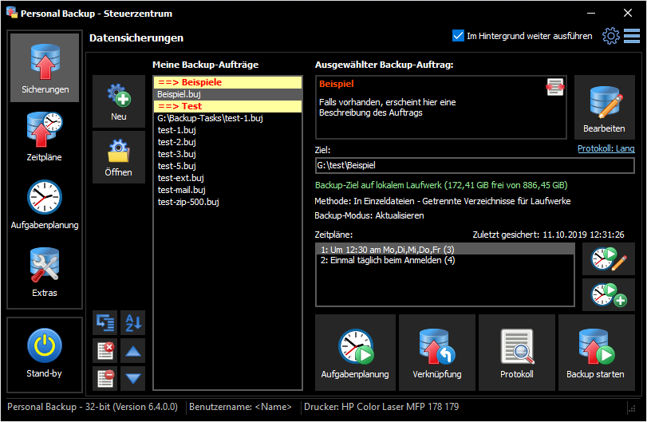Select G:\Backup-Tasks\test-1.buj entry
The height and width of the screenshot is (422, 647).
[228, 118]
